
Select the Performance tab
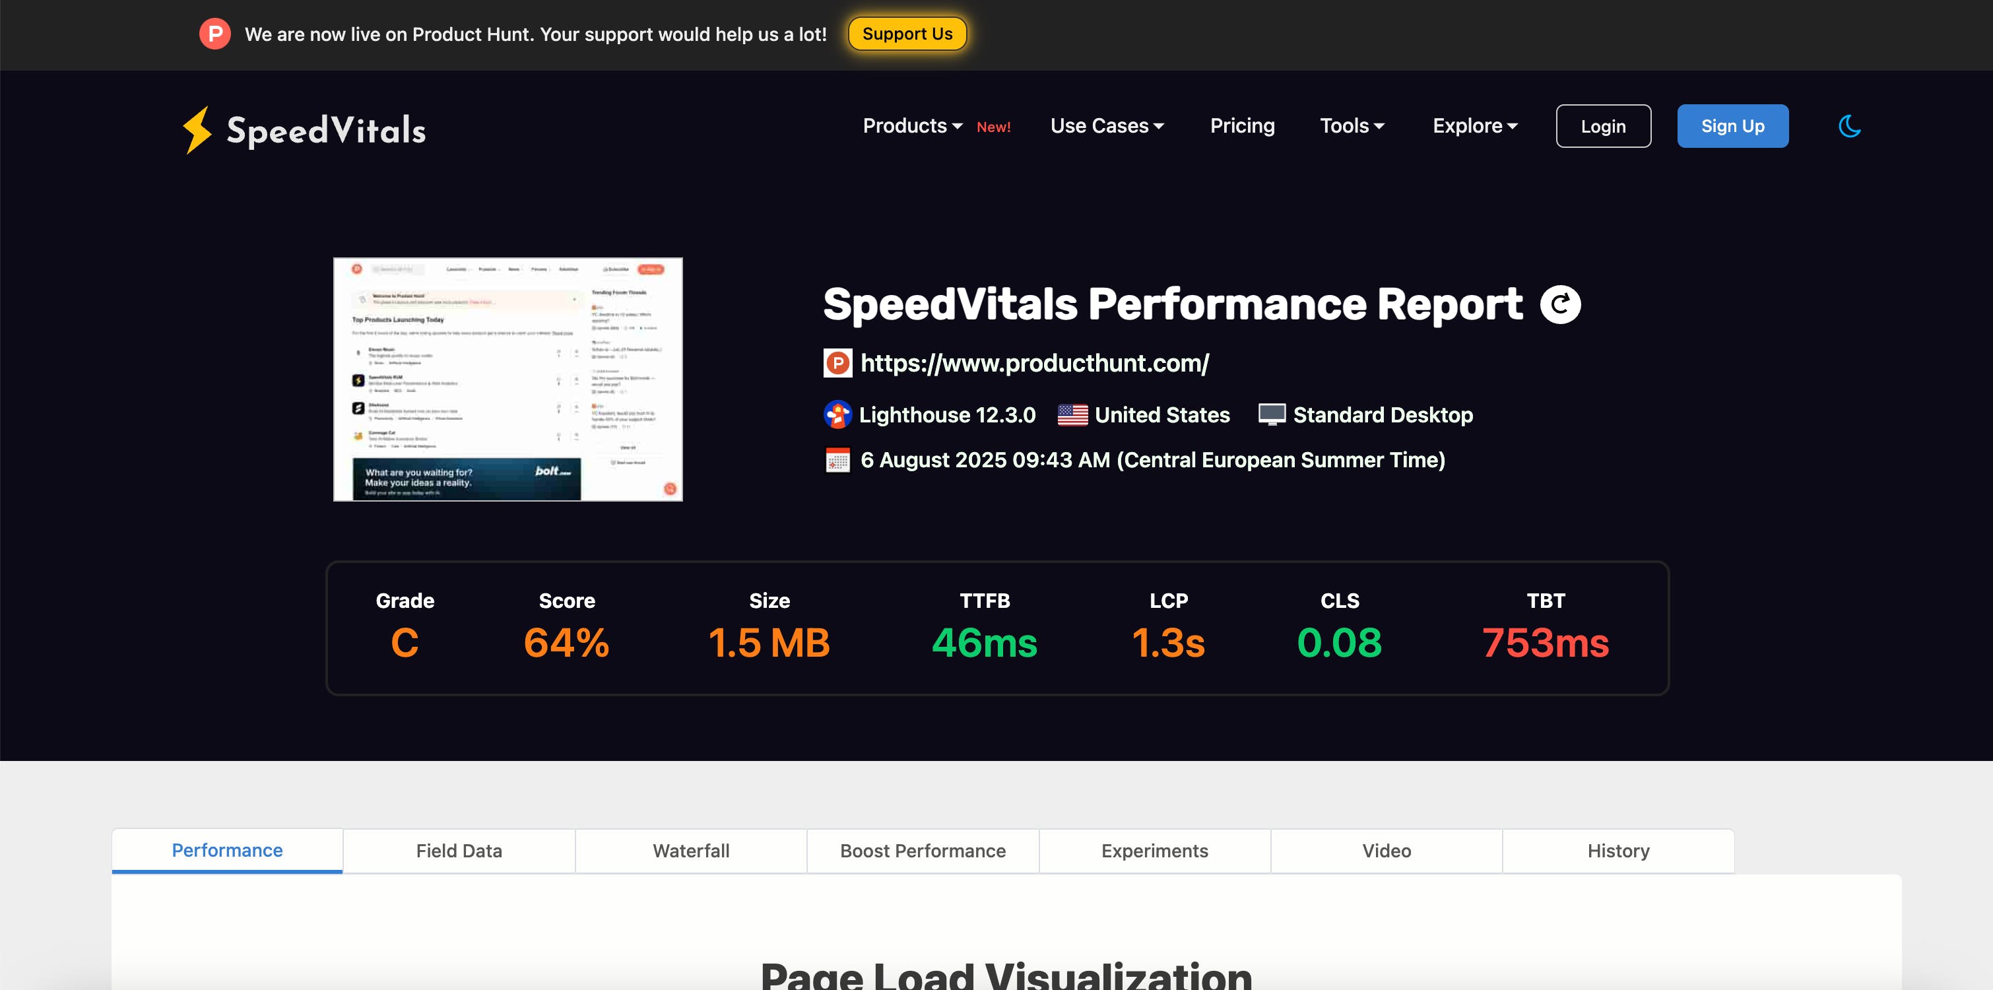pyautogui.click(x=228, y=851)
